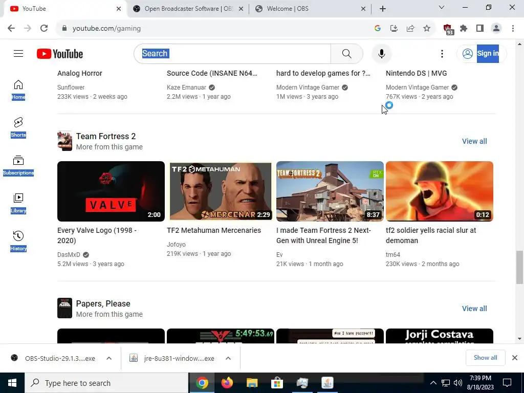This screenshot has width=524, height=393.
Task: Open Shorts in the sidebar
Action: 18,127
